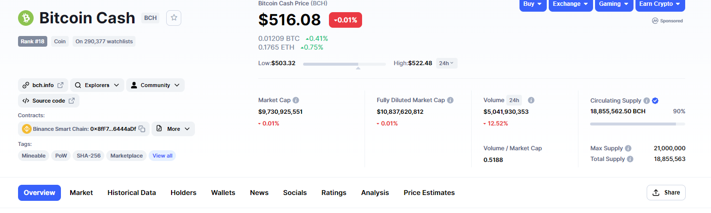Click View all tags
This screenshot has height=213, width=711.
(162, 156)
